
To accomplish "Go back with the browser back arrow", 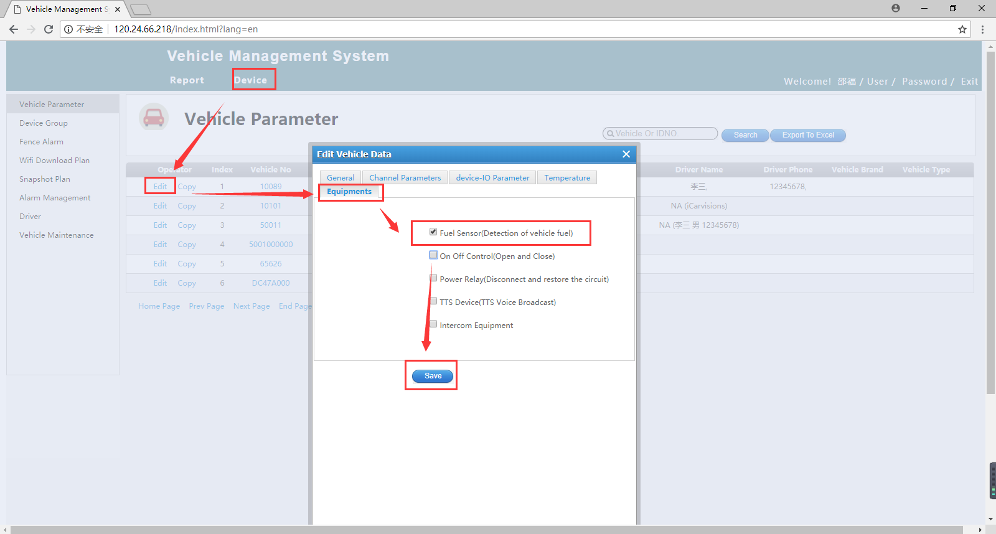I will pyautogui.click(x=14, y=29).
